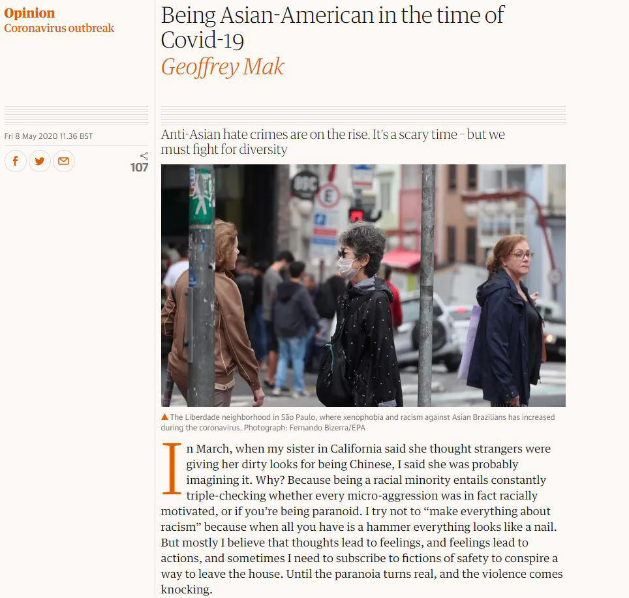This screenshot has width=629, height=598.
Task: Click the share icon above the 107 count
Action: point(144,156)
